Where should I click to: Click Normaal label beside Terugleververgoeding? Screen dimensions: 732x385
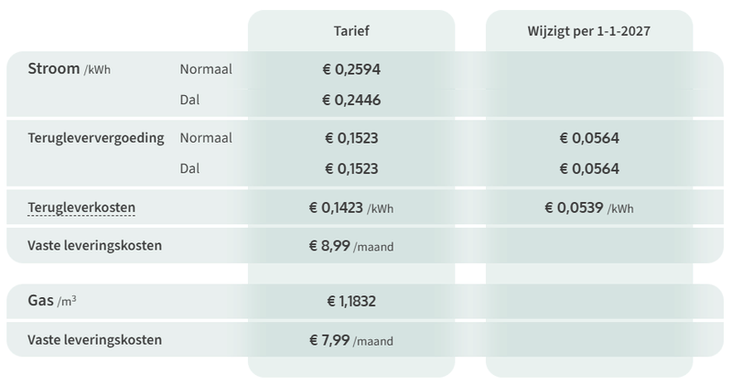tap(206, 138)
